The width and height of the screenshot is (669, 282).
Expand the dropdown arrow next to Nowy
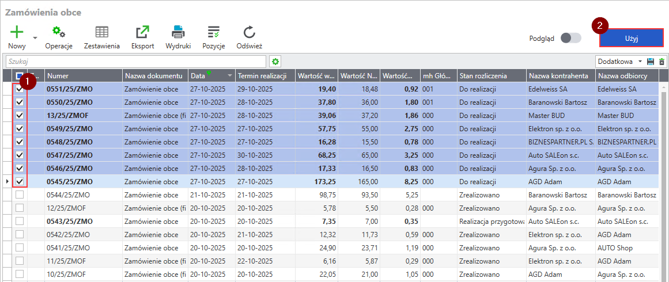click(35, 38)
